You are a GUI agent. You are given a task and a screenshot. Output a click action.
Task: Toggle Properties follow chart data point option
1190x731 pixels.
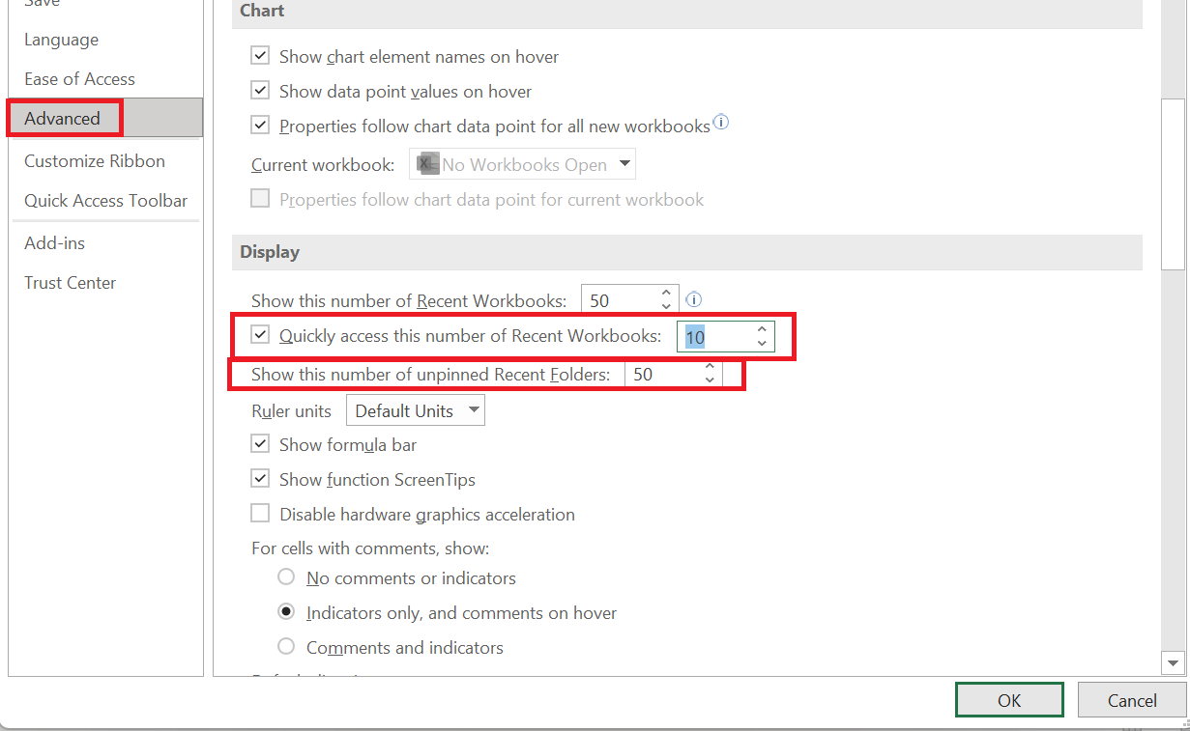click(259, 125)
